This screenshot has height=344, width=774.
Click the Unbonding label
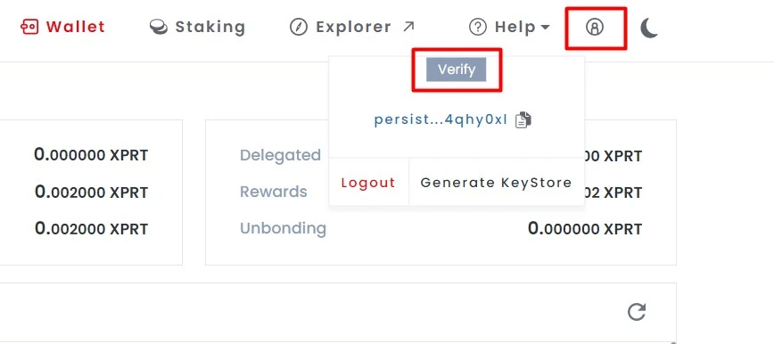click(283, 228)
